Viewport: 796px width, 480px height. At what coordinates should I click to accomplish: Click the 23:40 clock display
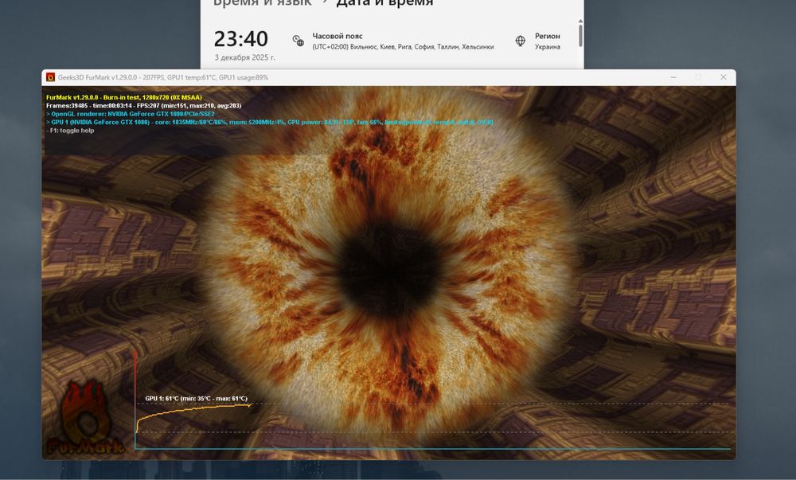pyautogui.click(x=240, y=39)
